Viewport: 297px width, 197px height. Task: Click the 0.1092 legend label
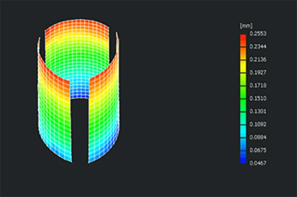click(258, 124)
